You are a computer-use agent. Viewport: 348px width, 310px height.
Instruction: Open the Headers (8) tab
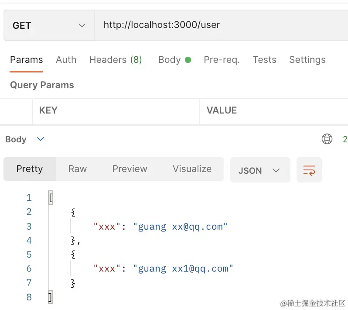pos(116,60)
